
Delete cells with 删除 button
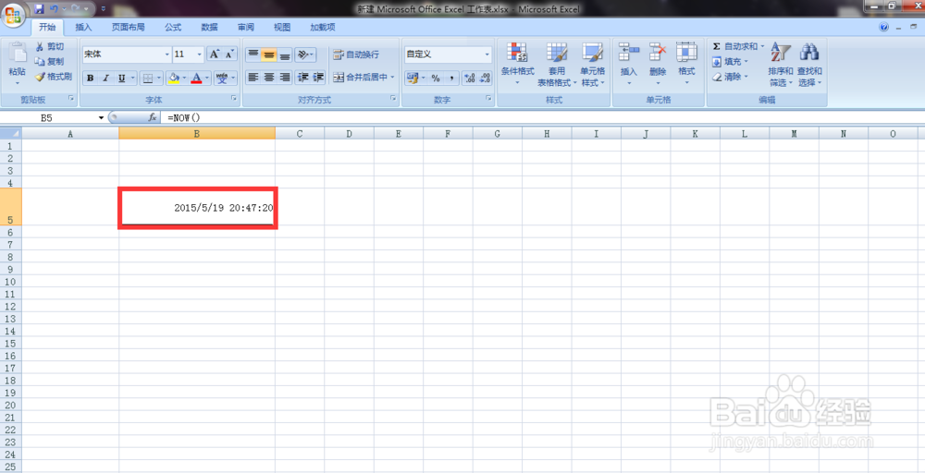pyautogui.click(x=658, y=64)
